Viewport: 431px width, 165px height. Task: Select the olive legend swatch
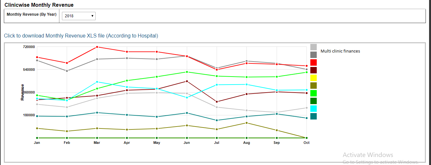(x=314, y=86)
